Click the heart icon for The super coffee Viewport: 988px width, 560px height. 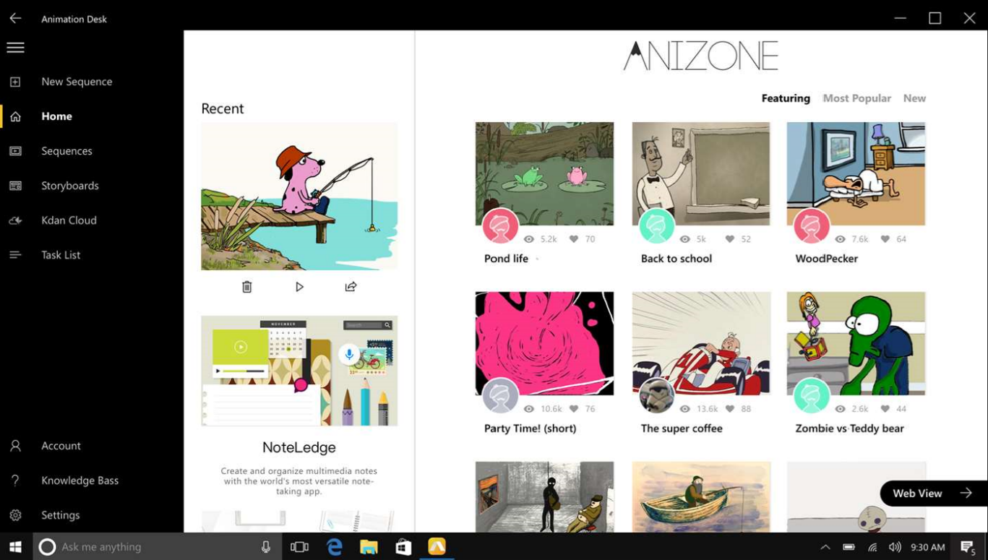tap(730, 409)
